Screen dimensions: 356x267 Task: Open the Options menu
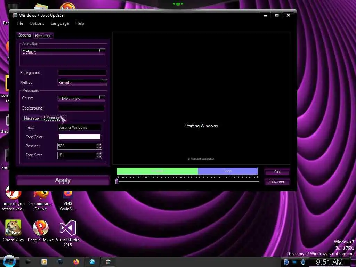click(x=37, y=23)
